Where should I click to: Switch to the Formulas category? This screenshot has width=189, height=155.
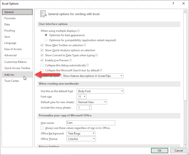(x=10, y=18)
